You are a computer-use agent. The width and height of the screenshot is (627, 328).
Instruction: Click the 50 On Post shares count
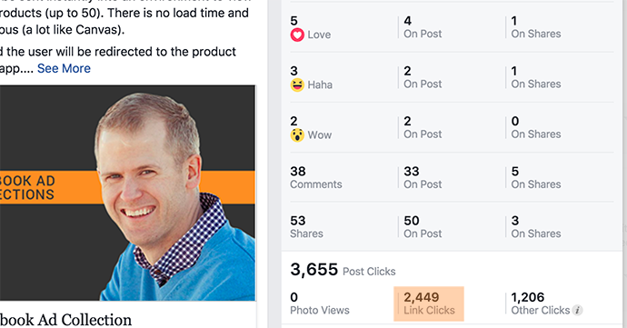[423, 227]
